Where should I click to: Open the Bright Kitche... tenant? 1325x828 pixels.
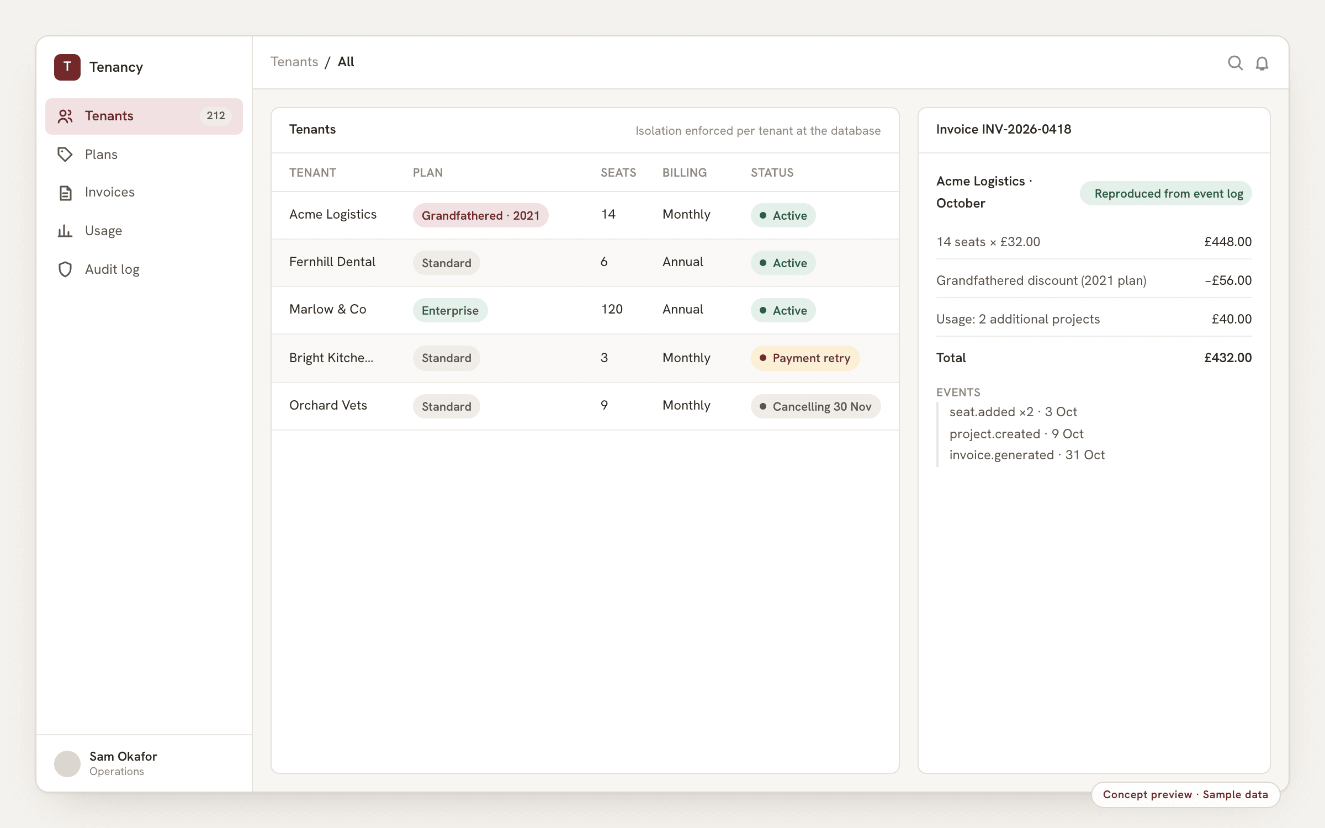585,358
